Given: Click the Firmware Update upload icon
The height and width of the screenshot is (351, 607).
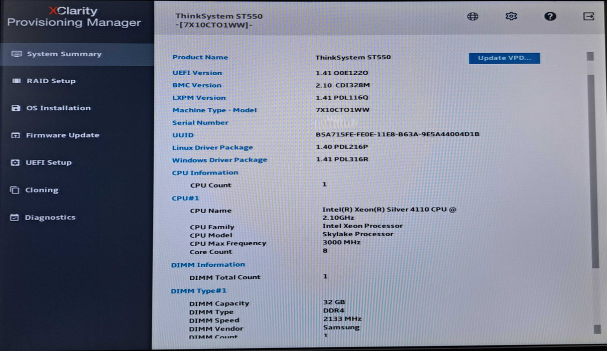Looking at the screenshot, I should [x=16, y=135].
